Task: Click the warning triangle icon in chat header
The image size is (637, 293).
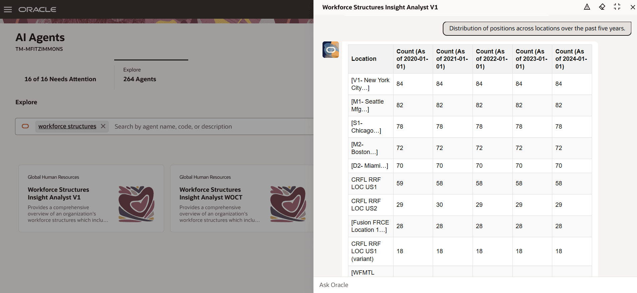Action: (587, 7)
